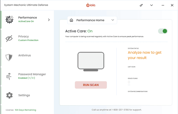Click the Privacy crossed-eye icon
178x114 pixels.
click(x=9, y=38)
